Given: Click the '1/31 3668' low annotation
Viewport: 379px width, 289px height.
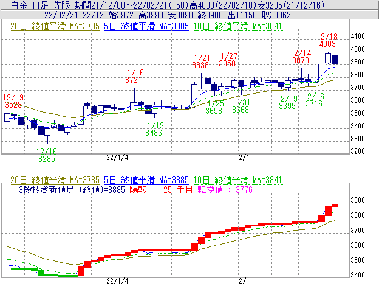Looking at the screenshot, I should (241, 106).
